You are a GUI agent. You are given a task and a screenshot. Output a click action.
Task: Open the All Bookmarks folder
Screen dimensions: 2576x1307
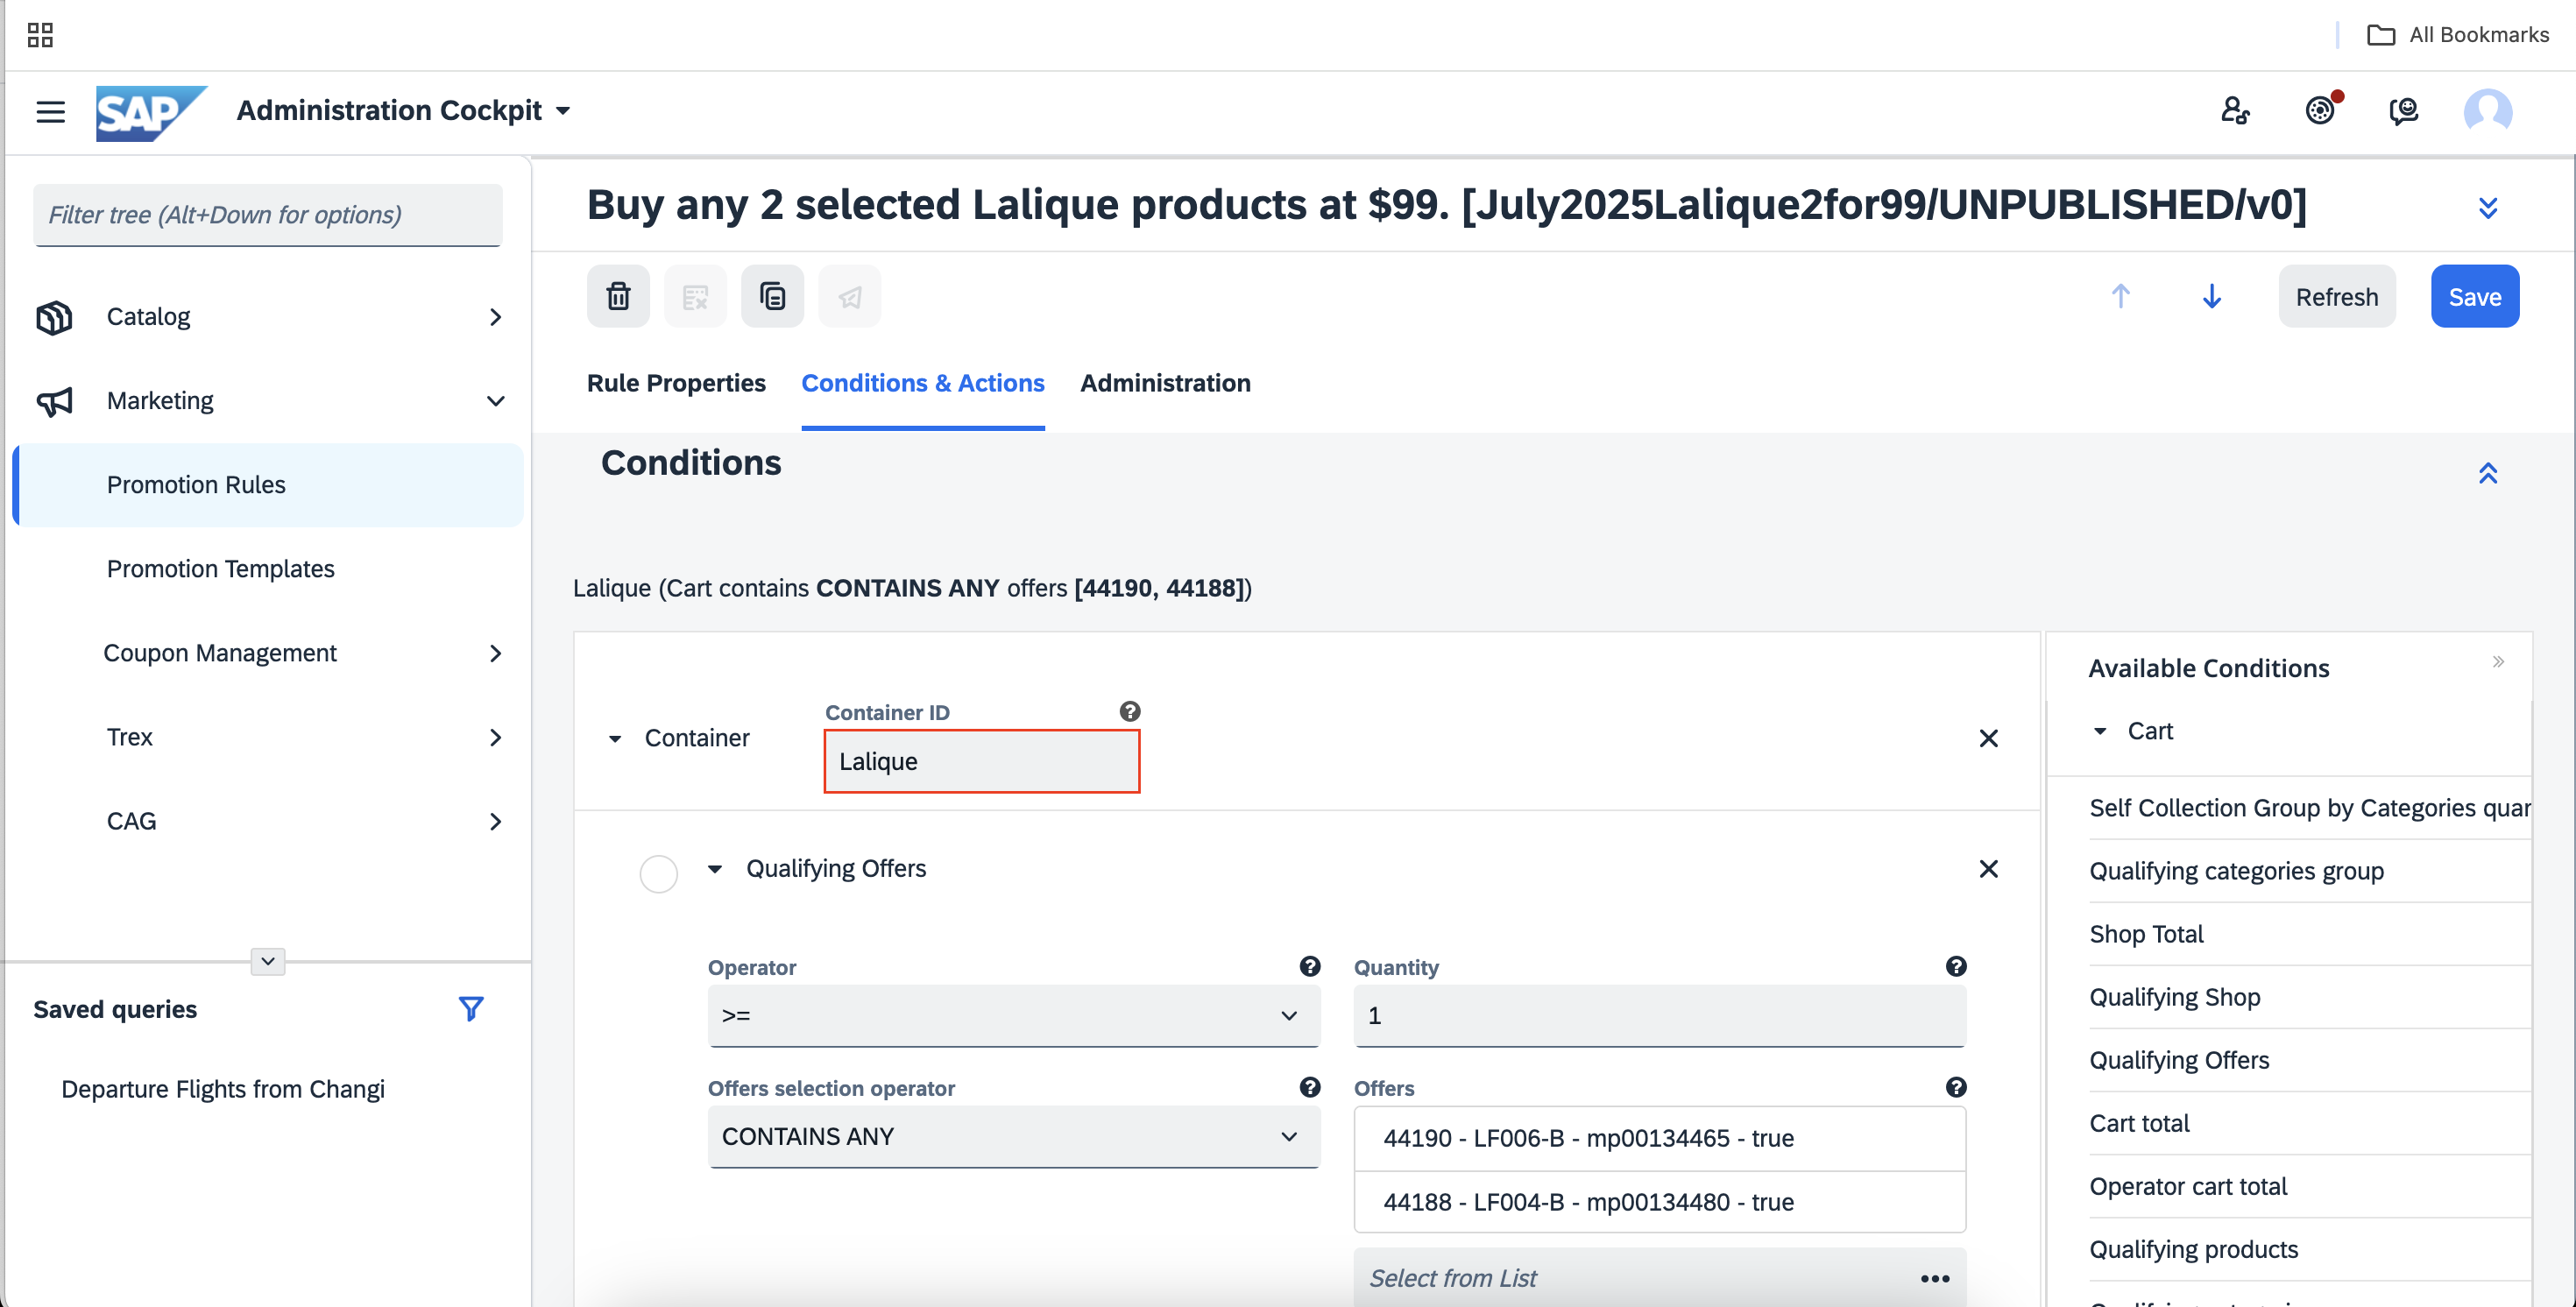click(x=2458, y=35)
